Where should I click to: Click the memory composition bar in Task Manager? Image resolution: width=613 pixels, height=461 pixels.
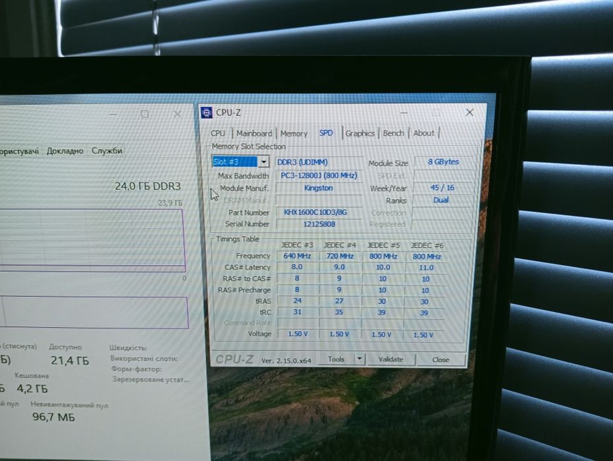point(94,312)
